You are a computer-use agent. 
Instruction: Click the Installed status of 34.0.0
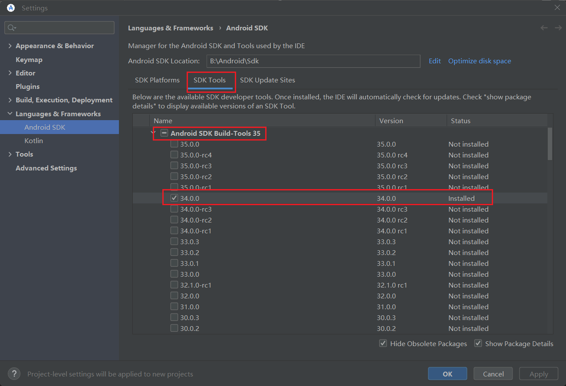(461, 198)
